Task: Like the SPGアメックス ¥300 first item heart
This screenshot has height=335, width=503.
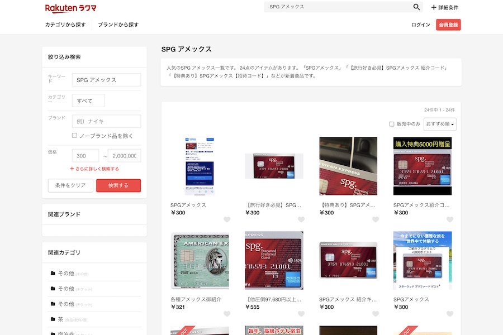Action: point(227,219)
